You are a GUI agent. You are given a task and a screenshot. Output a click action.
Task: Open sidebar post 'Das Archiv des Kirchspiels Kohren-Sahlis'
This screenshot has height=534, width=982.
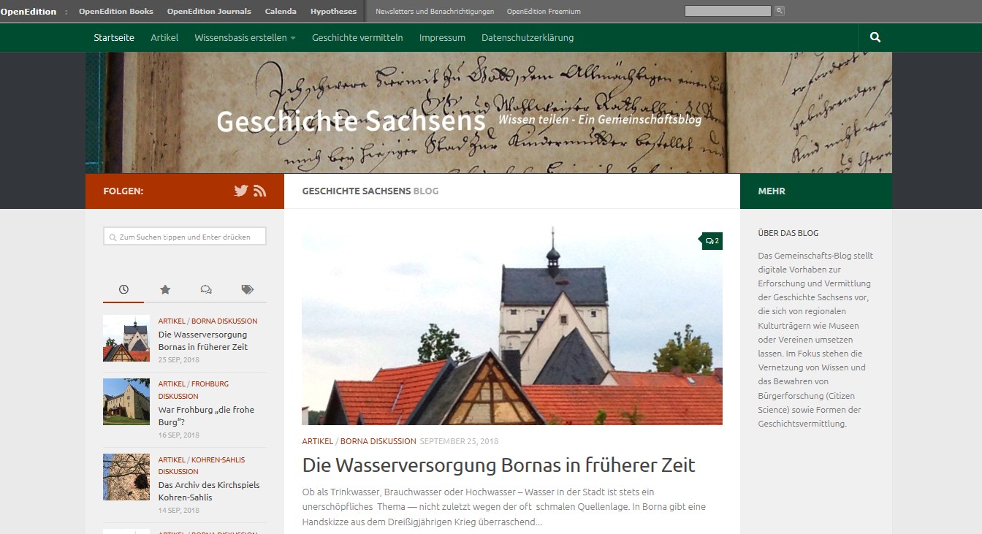[x=209, y=491]
